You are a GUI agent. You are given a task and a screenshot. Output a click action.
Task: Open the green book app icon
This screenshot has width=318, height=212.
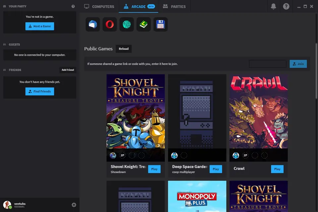click(x=143, y=25)
